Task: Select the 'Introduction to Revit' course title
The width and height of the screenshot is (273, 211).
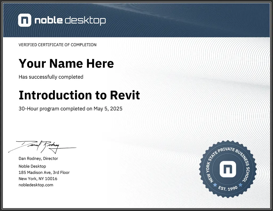Action: coord(79,95)
